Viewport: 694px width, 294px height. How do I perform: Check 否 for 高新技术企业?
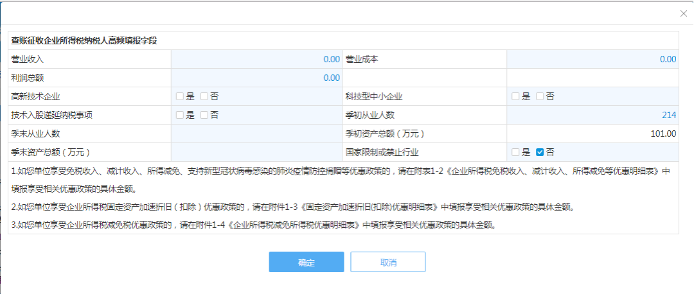pos(204,96)
